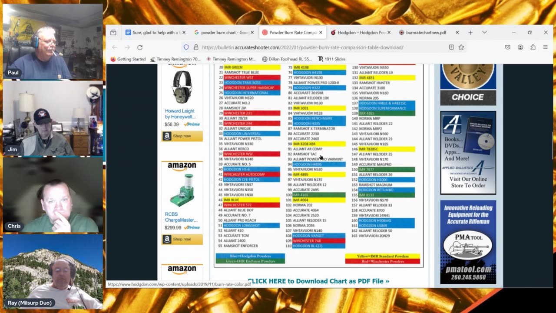Screen dimensions: 556x313
Task: Open Getting Started bookmark
Action: [x=128, y=59]
